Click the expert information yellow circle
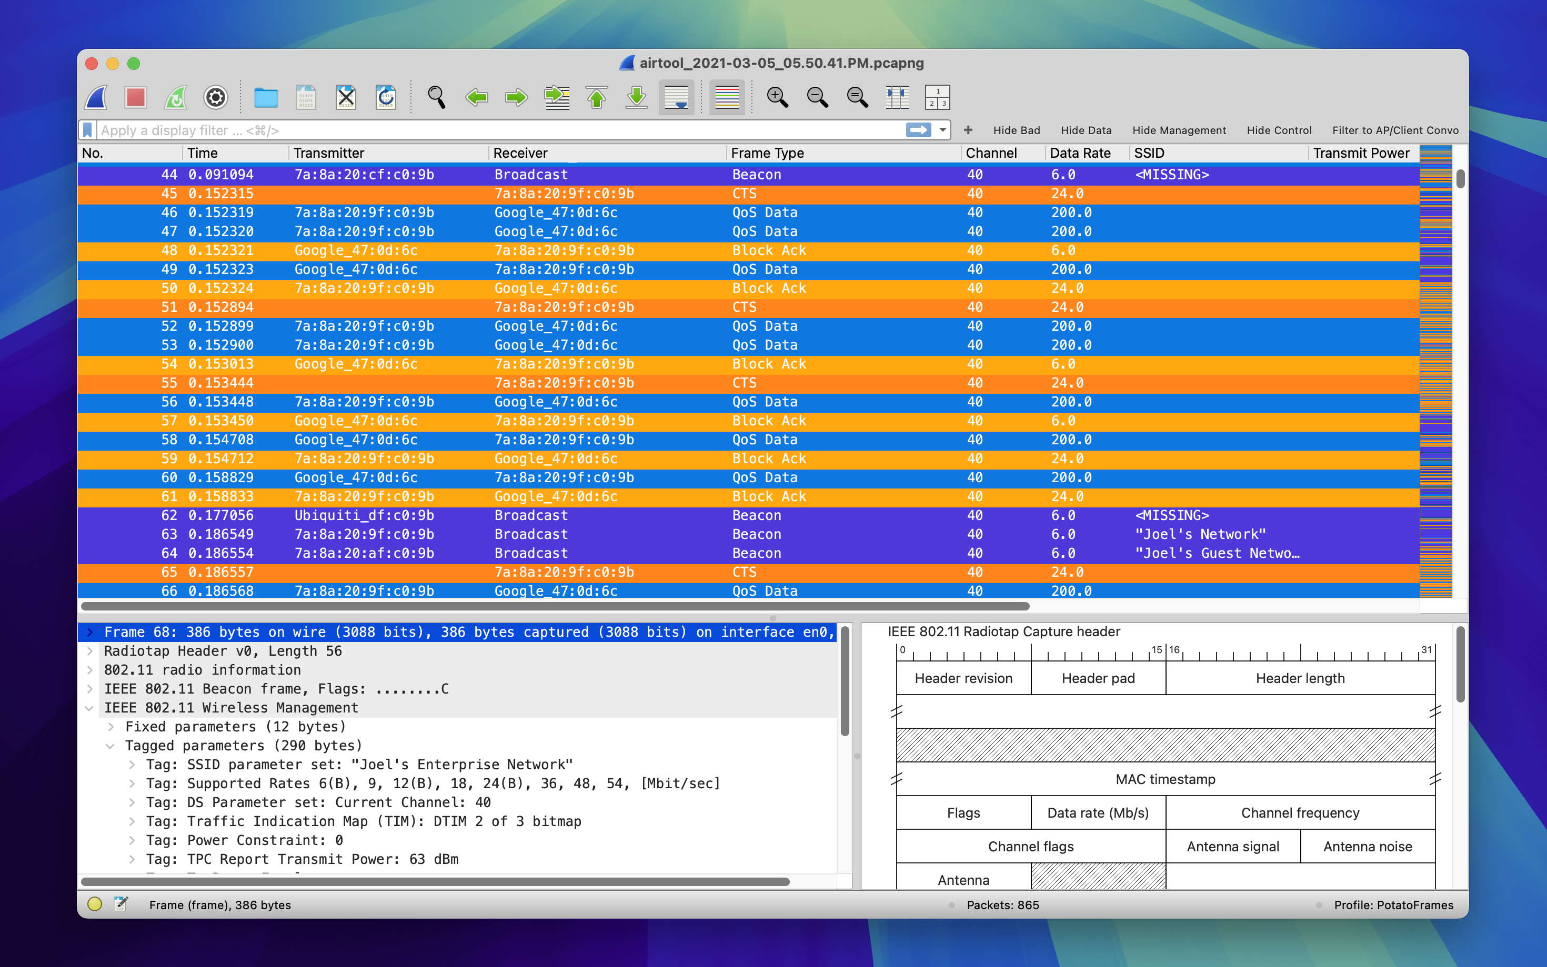 point(95,904)
